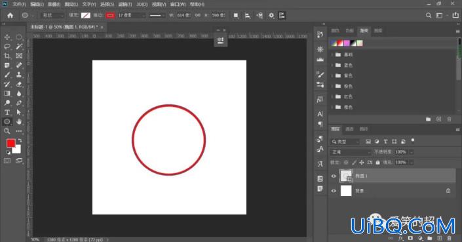Viewport: 462px width, 242px height.
Task: Select the Brush tool
Action: 7,75
